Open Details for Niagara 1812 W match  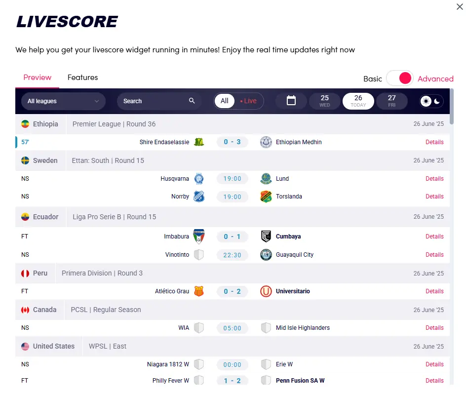pyautogui.click(x=434, y=364)
